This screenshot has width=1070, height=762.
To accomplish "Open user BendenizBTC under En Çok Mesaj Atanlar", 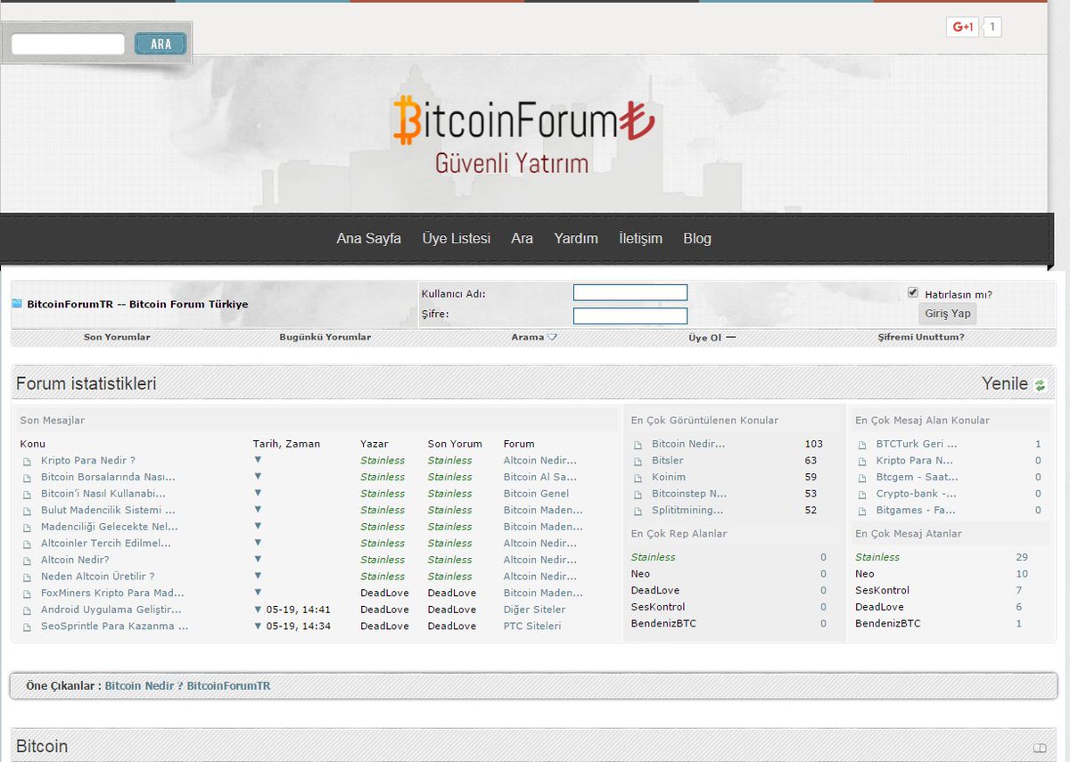I will pyautogui.click(x=888, y=624).
